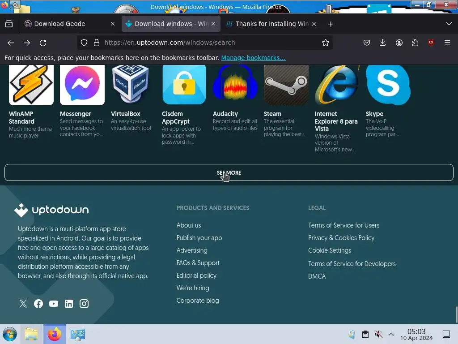This screenshot has height=344, width=458.
Task: Open Uptodown's Facebook social icon
Action: (x=38, y=304)
